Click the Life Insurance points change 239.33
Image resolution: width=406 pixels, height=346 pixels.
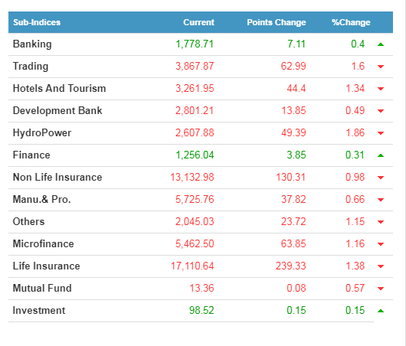[290, 266]
